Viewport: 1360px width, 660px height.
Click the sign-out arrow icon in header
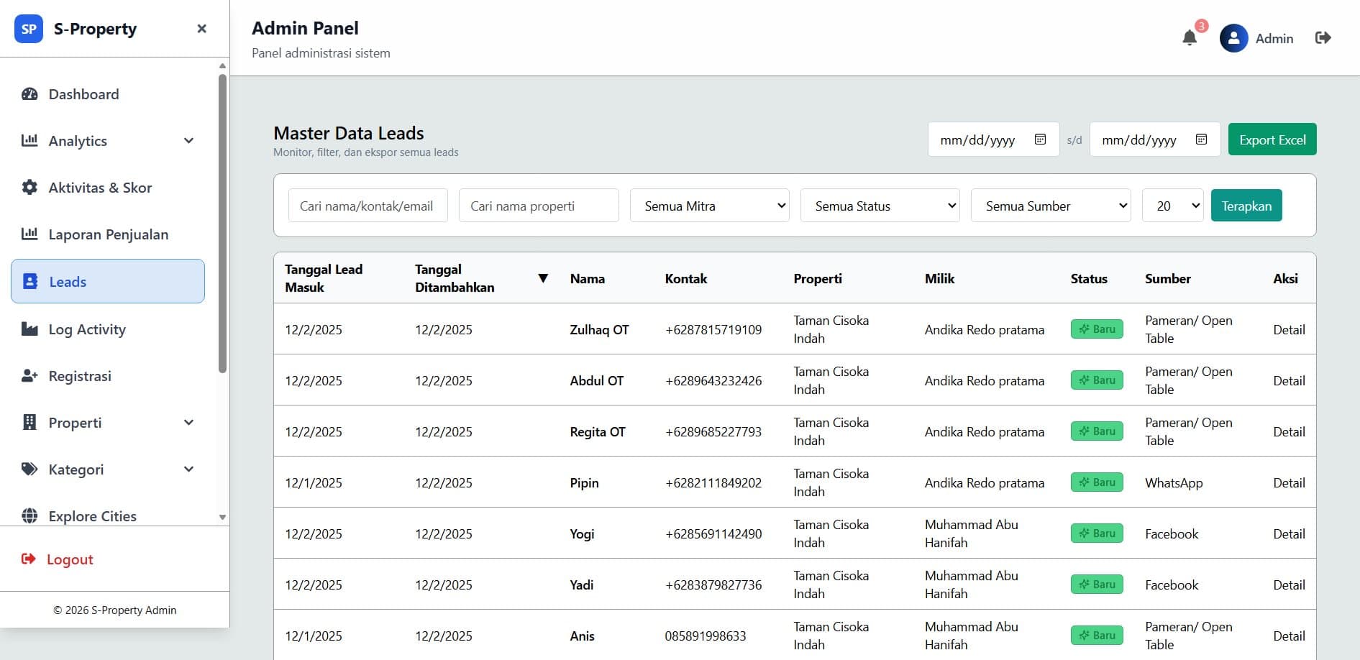(1323, 38)
